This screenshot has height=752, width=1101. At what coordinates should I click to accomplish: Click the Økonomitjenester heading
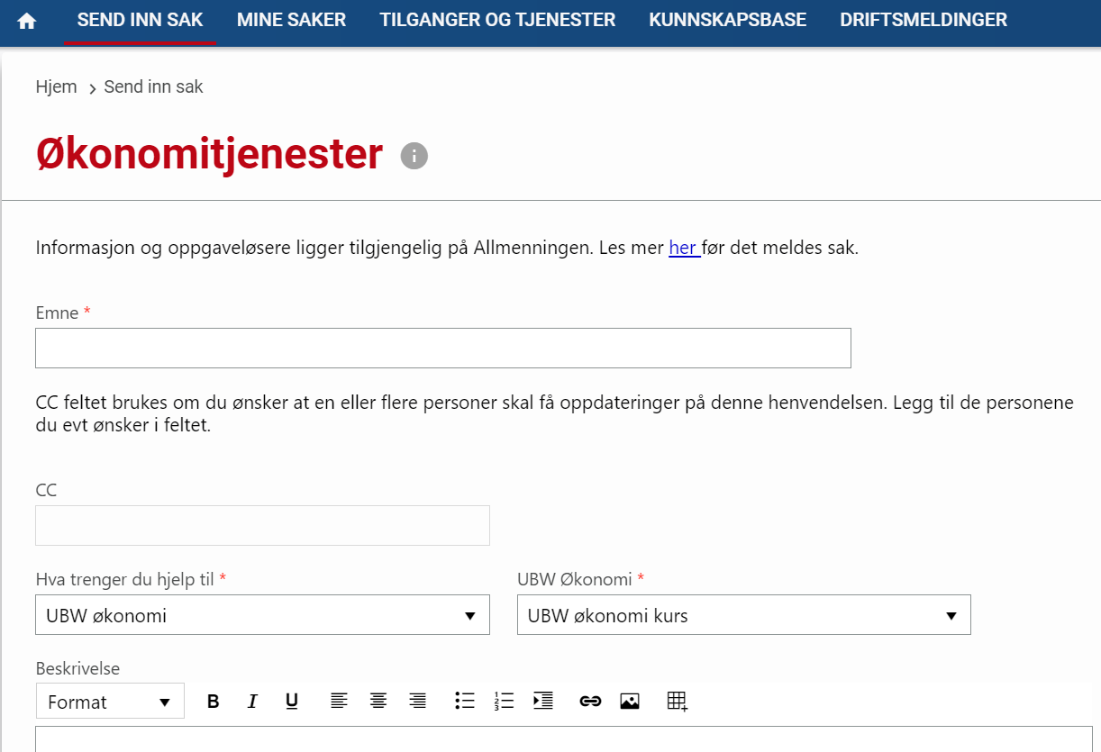point(209,155)
